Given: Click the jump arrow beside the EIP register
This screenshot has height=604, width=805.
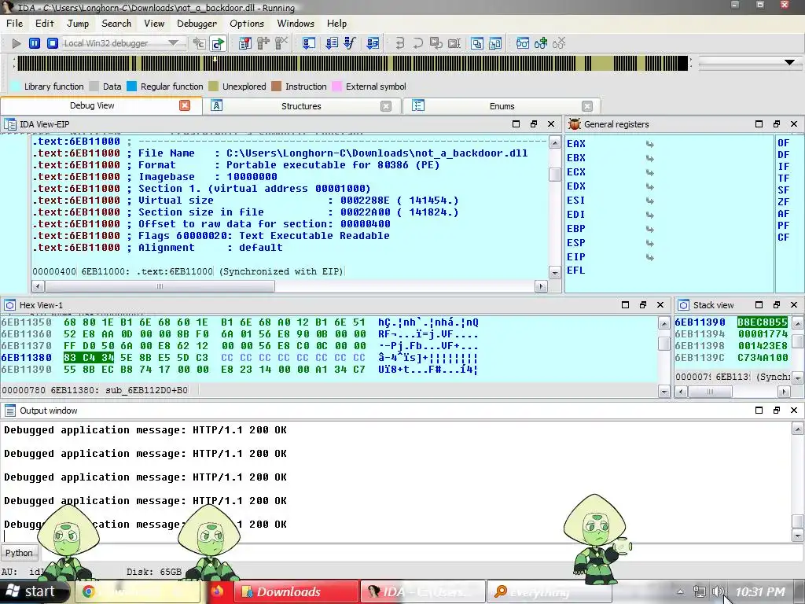Looking at the screenshot, I should [650, 257].
